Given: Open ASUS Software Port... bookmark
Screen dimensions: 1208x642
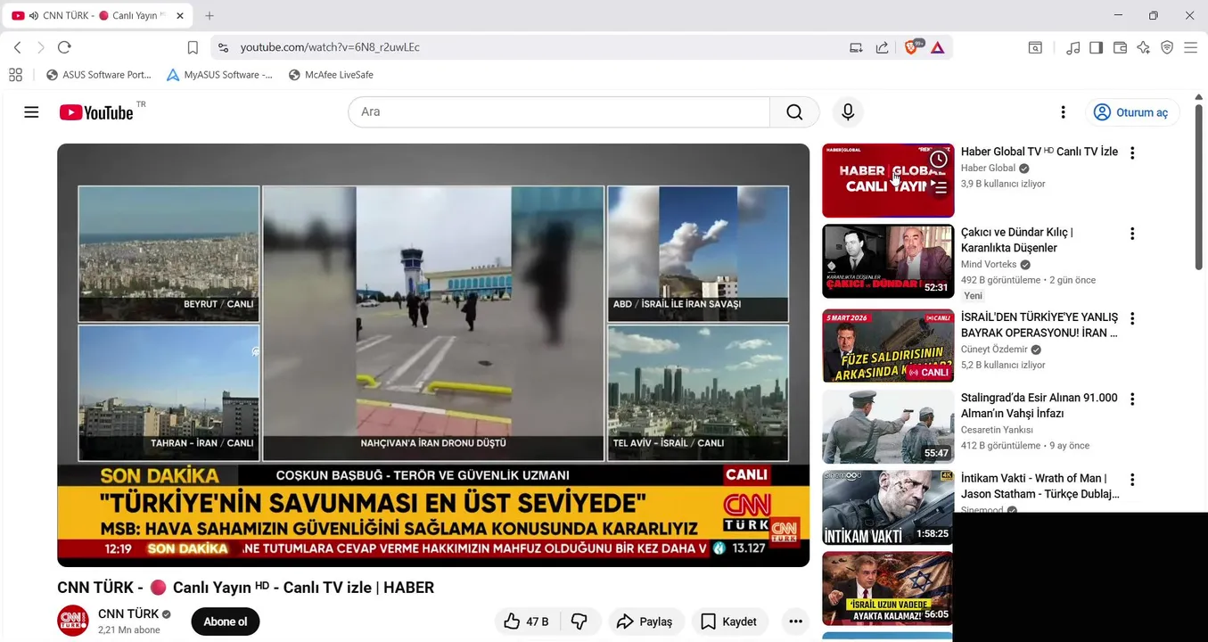Looking at the screenshot, I should (x=99, y=75).
